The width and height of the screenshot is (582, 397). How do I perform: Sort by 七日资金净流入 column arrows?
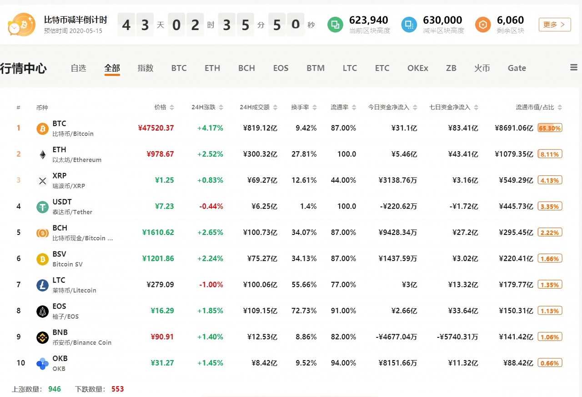pyautogui.click(x=476, y=107)
